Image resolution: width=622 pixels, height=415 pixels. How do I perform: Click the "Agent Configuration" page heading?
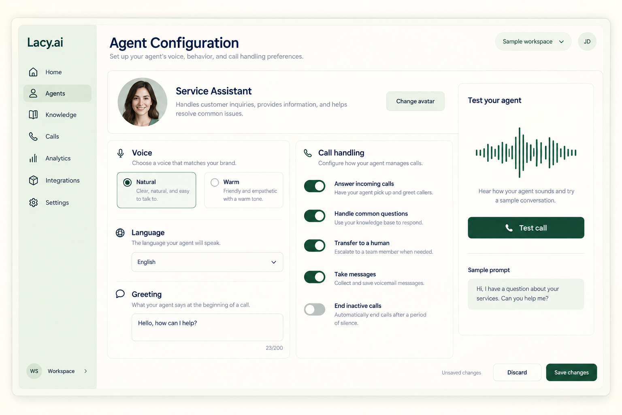click(x=174, y=43)
